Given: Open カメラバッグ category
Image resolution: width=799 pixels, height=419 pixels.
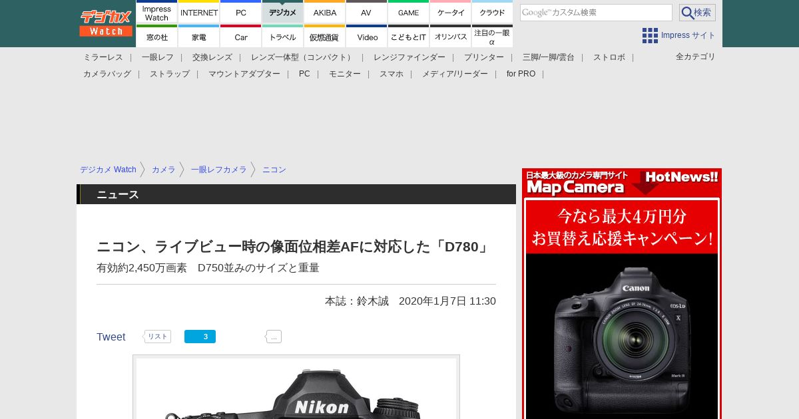Looking at the screenshot, I should click(107, 74).
